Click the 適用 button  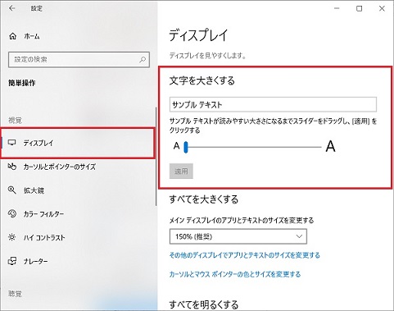click(x=181, y=172)
